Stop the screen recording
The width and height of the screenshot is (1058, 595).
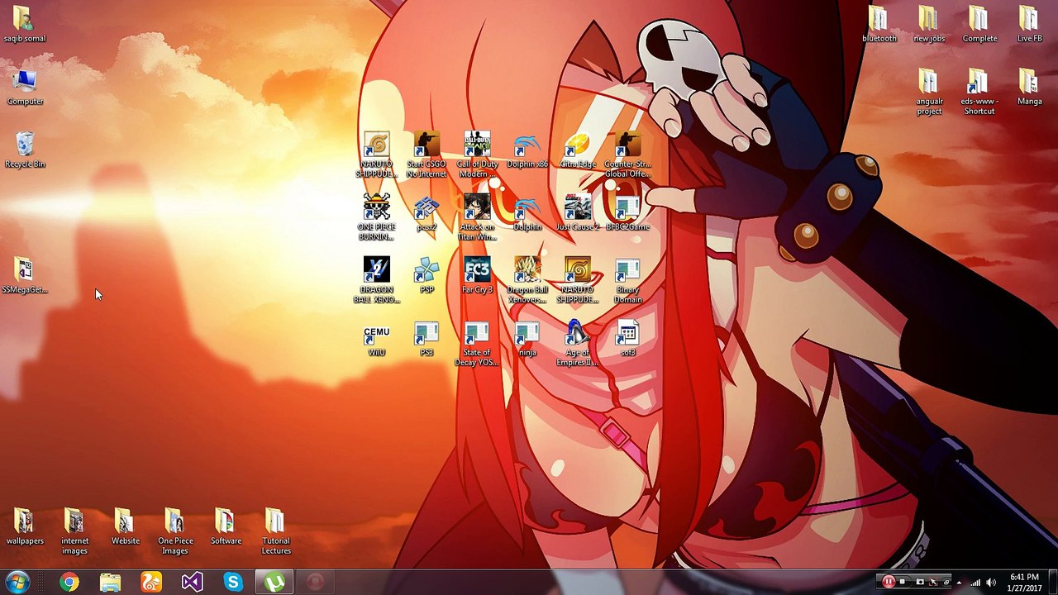click(903, 582)
